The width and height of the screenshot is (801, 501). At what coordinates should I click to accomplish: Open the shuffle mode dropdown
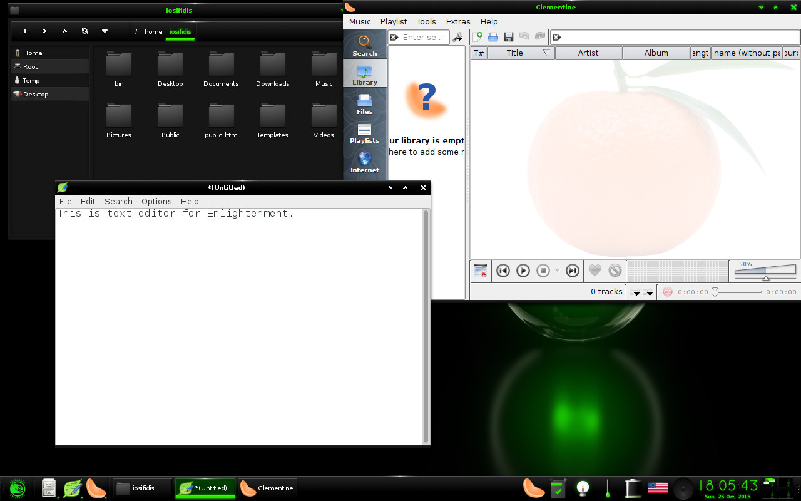[x=649, y=292]
